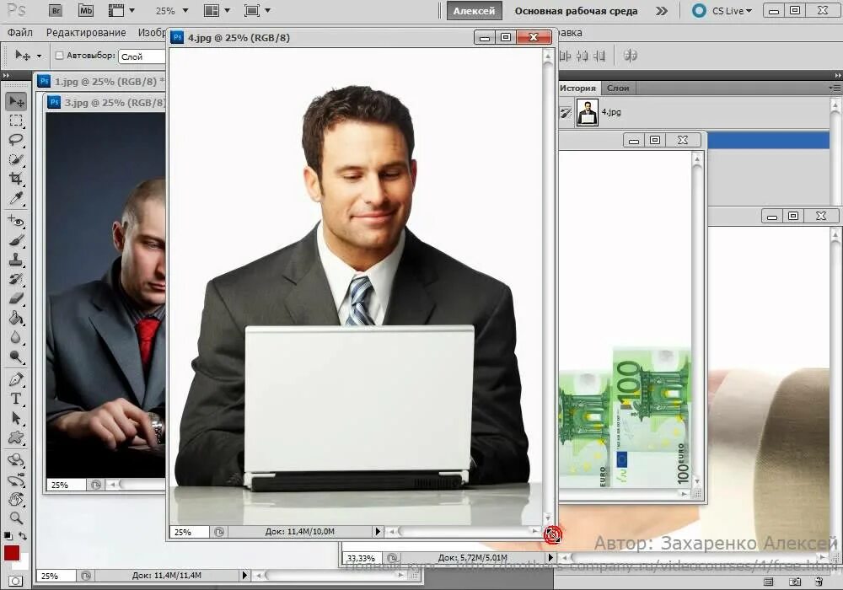
Task: Select the 3D Camera Orbit tool
Action: tap(16, 480)
